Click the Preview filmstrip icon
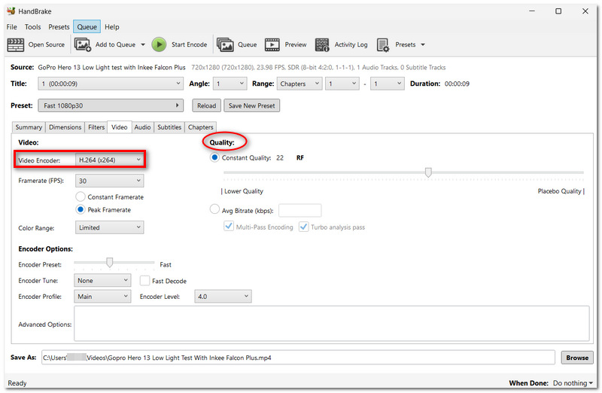This screenshot has width=602, height=393. point(272,44)
